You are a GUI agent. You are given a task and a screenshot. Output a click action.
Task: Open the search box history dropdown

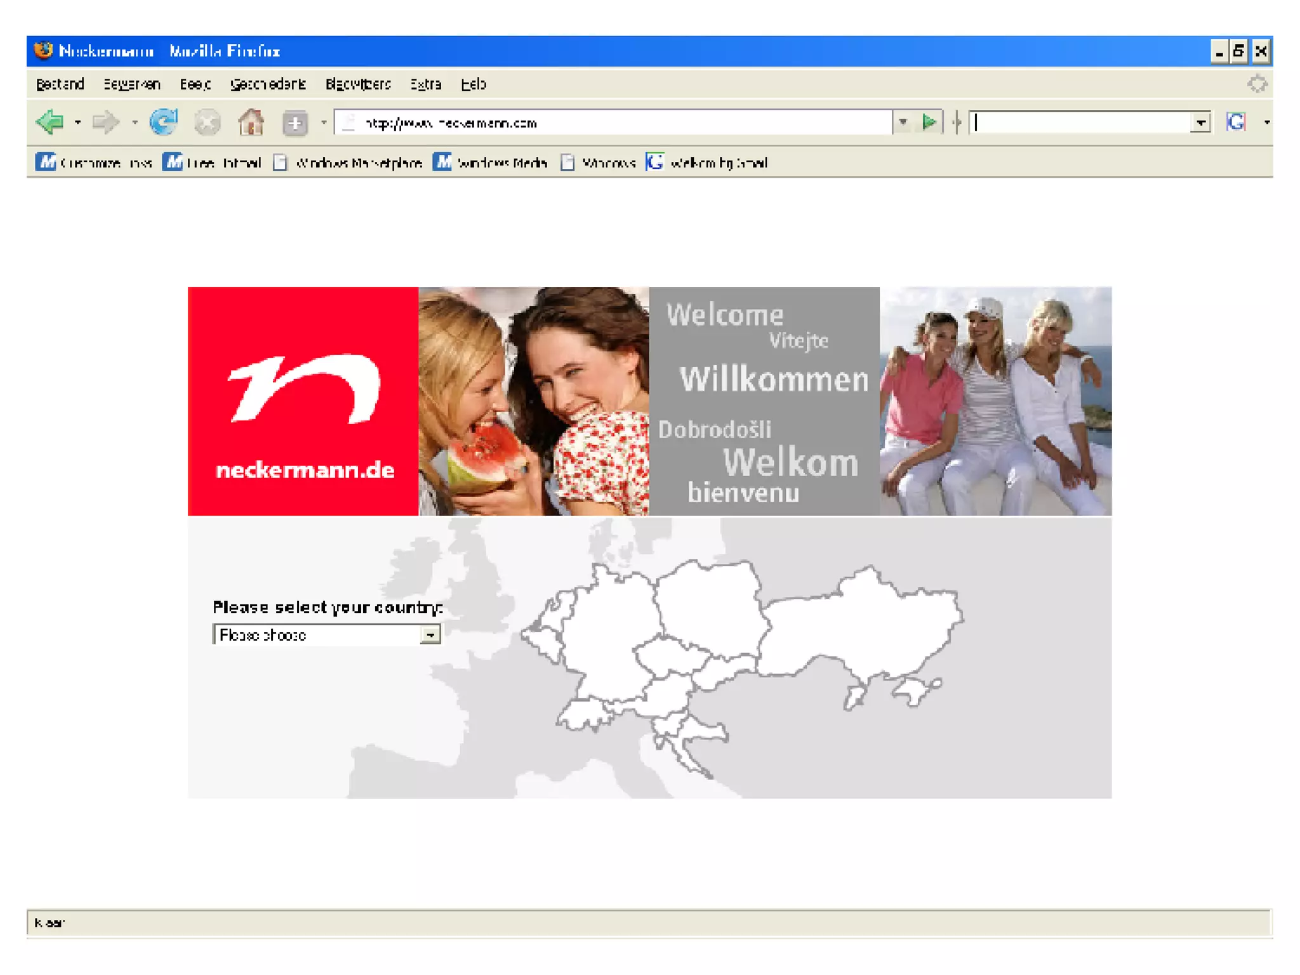(1200, 123)
